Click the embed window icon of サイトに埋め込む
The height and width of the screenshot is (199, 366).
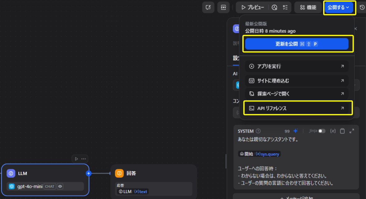coord(251,81)
